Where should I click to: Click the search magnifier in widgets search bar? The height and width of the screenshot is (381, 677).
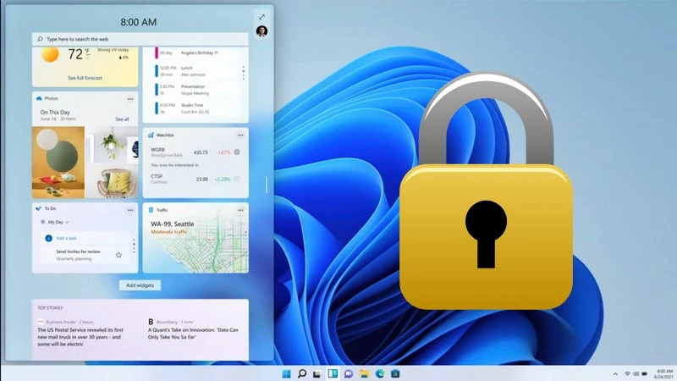[40, 39]
